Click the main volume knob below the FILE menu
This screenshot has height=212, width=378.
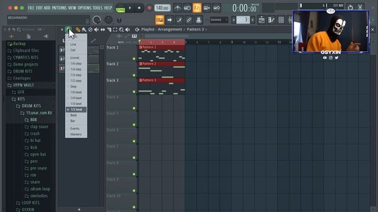coord(97,20)
